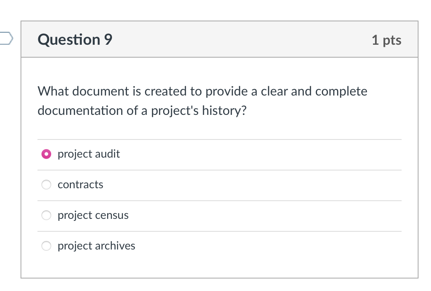
Task: Pick the "project census" radio button
Action: (47, 215)
